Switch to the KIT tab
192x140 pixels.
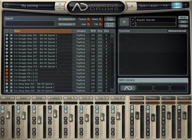click(x=143, y=6)
